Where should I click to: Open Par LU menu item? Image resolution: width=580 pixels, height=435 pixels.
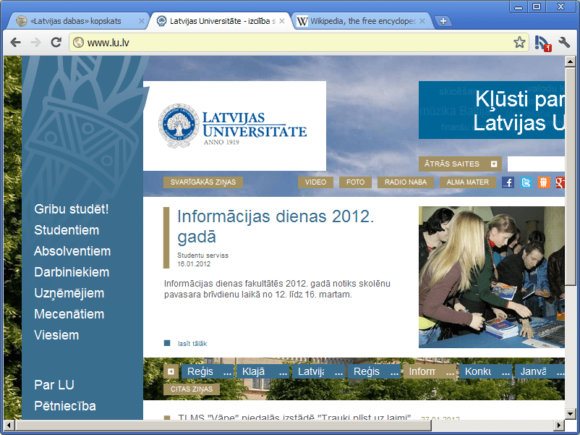[x=54, y=385]
